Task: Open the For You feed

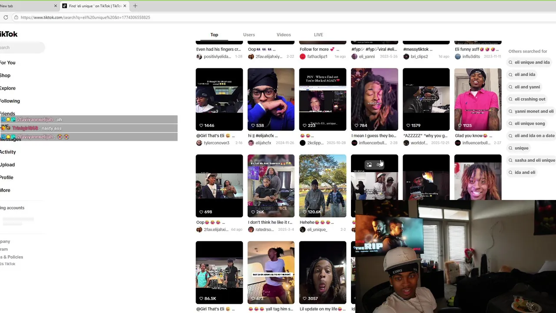Action: pos(7,63)
